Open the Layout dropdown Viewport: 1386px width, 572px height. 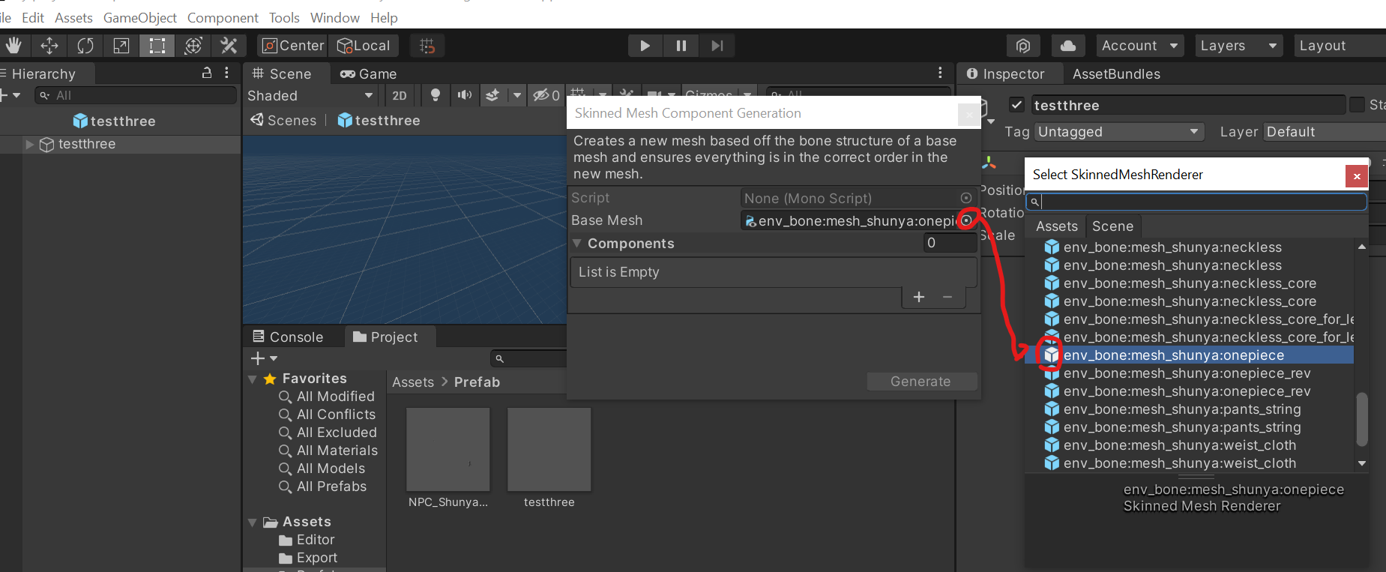[1340, 46]
